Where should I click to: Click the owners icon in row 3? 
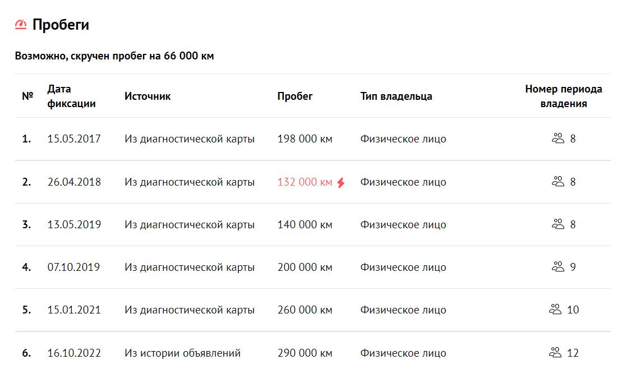(558, 224)
